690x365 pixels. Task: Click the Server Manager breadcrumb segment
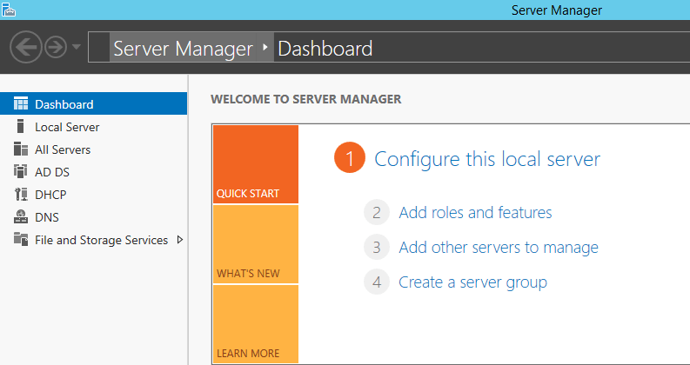click(183, 49)
